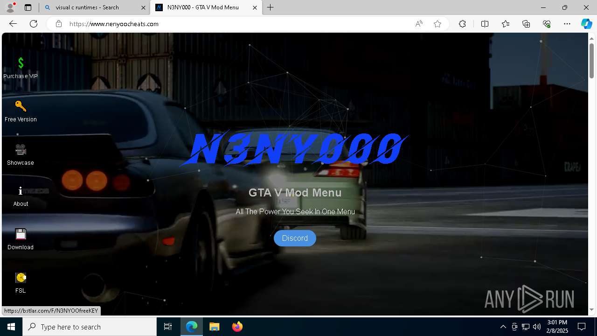
Task: Close the N3NY000 tab
Action: [255, 7]
